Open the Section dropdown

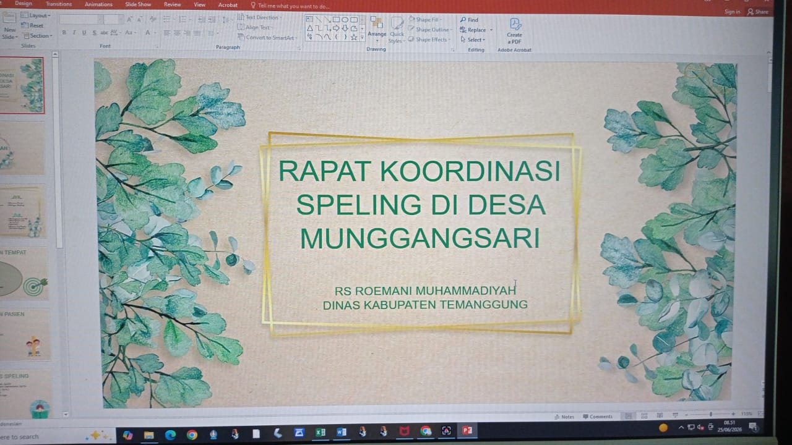[38, 36]
